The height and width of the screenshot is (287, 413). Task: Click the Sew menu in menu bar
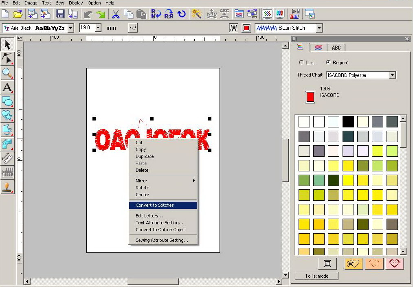tap(60, 3)
